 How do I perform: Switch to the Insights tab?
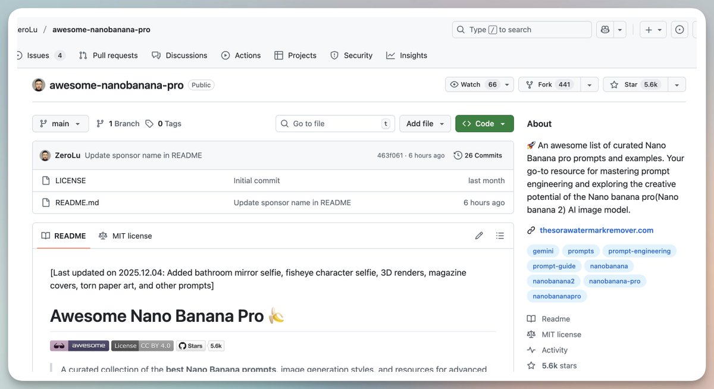(406, 55)
